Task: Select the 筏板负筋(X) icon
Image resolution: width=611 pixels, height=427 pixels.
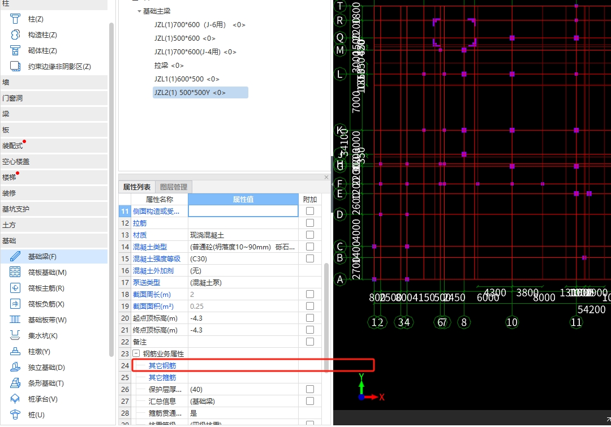Action: [x=15, y=304]
